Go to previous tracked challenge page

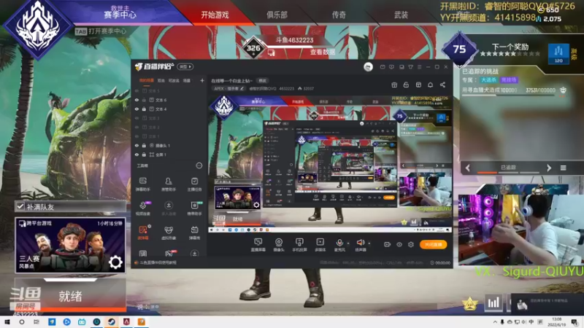coord(468,168)
